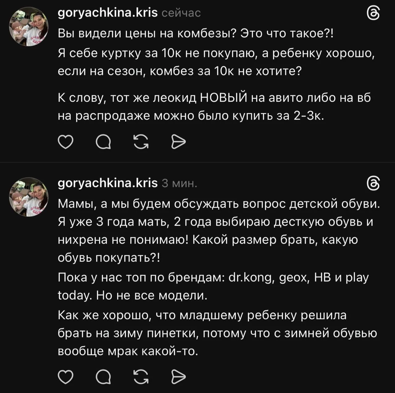
Task: Tap the paragraph mentioning леокид on авито
Action: [x=214, y=107]
